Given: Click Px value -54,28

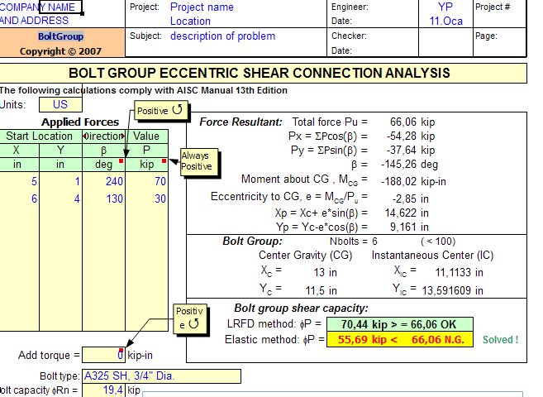Looking at the screenshot, I should (x=402, y=136).
